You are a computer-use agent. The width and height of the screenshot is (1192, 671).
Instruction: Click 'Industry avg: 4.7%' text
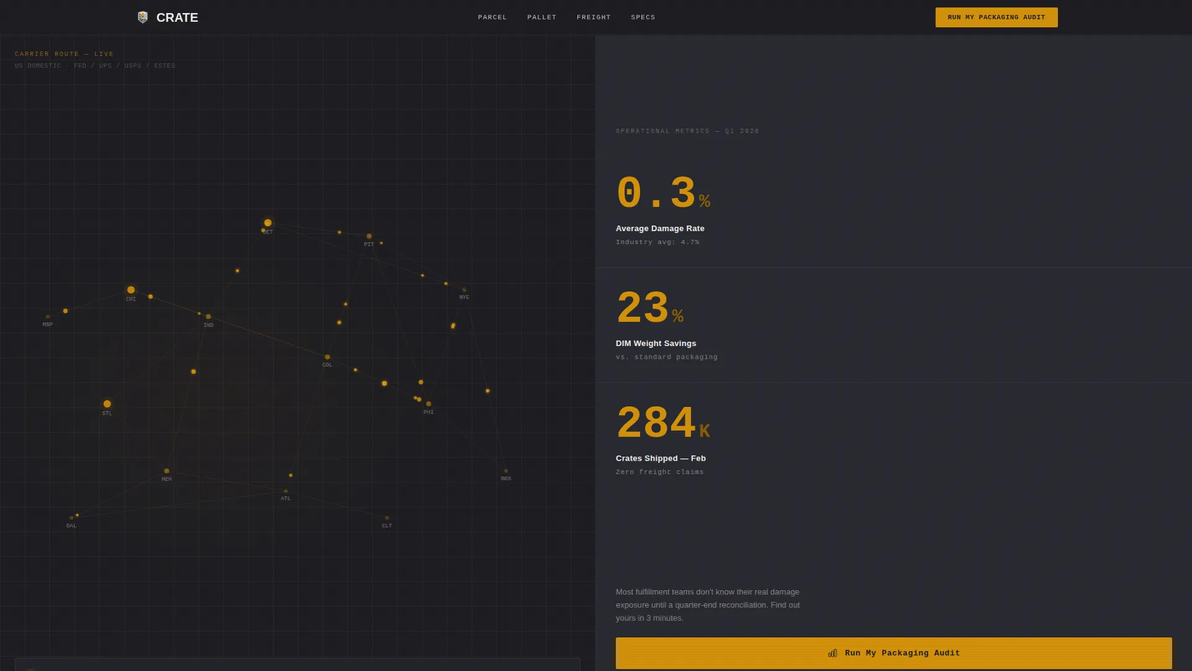coord(657,242)
